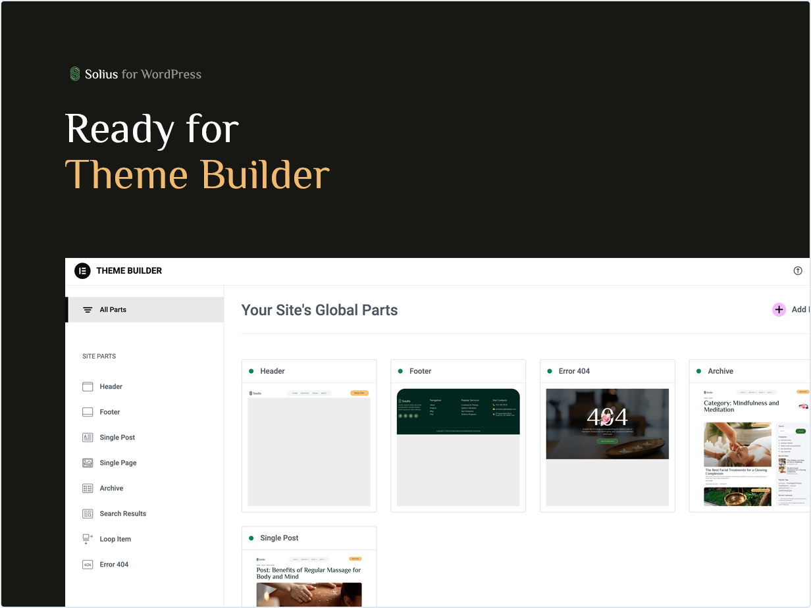Click the SITE PARTS section label
The height and width of the screenshot is (608, 811).
99,357
